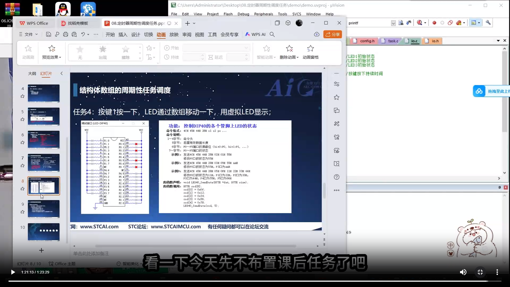Mute the video volume speaker
Screen dimensions: 510x287
(x=463, y=272)
